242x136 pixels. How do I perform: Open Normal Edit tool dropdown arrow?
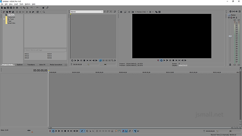coord(84,131)
